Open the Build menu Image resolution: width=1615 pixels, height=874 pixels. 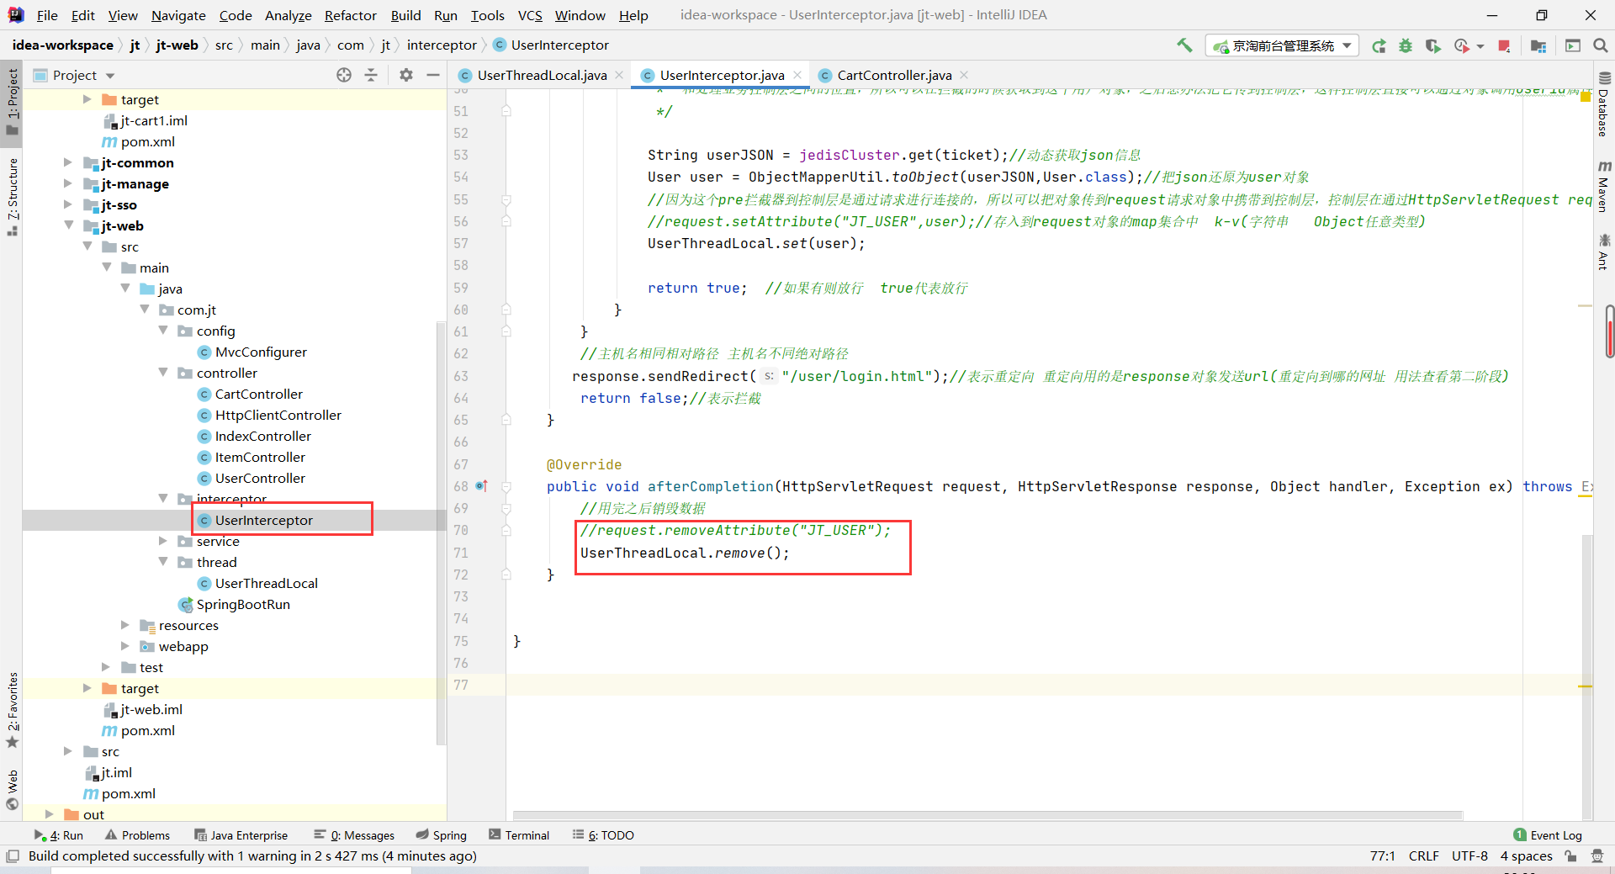405,15
